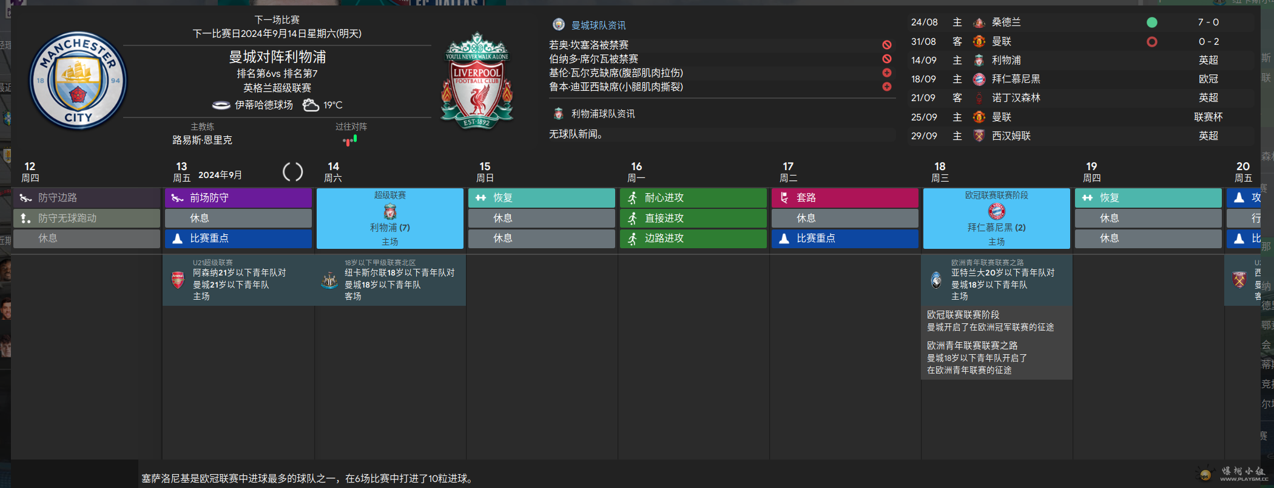Click 伊蒂哈德球场 stadium name
This screenshot has height=488, width=1274.
click(x=264, y=105)
